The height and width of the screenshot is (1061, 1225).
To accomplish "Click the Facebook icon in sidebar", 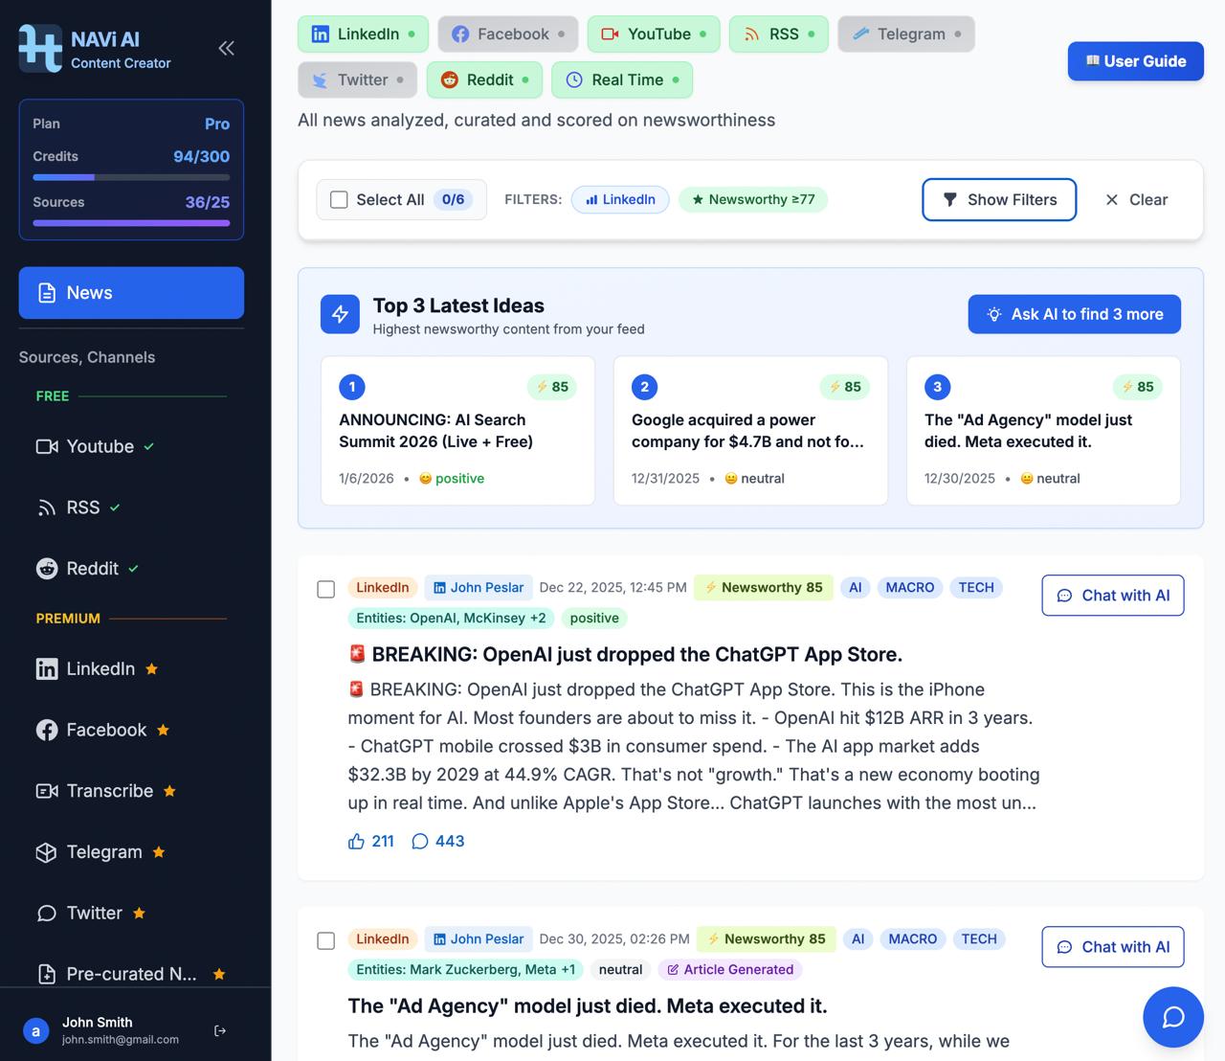I will (x=47, y=730).
